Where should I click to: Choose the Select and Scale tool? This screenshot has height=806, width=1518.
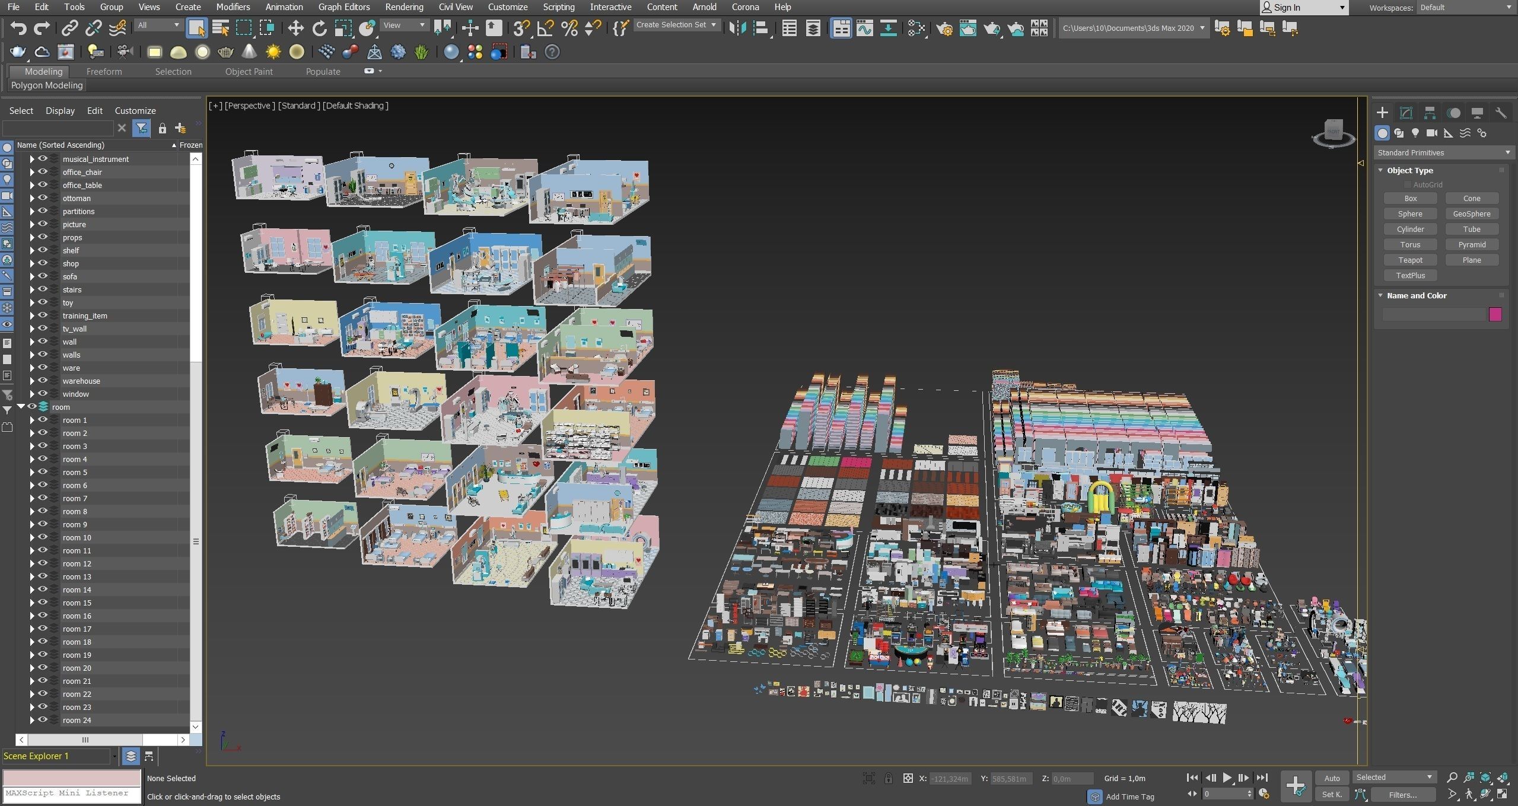click(343, 28)
